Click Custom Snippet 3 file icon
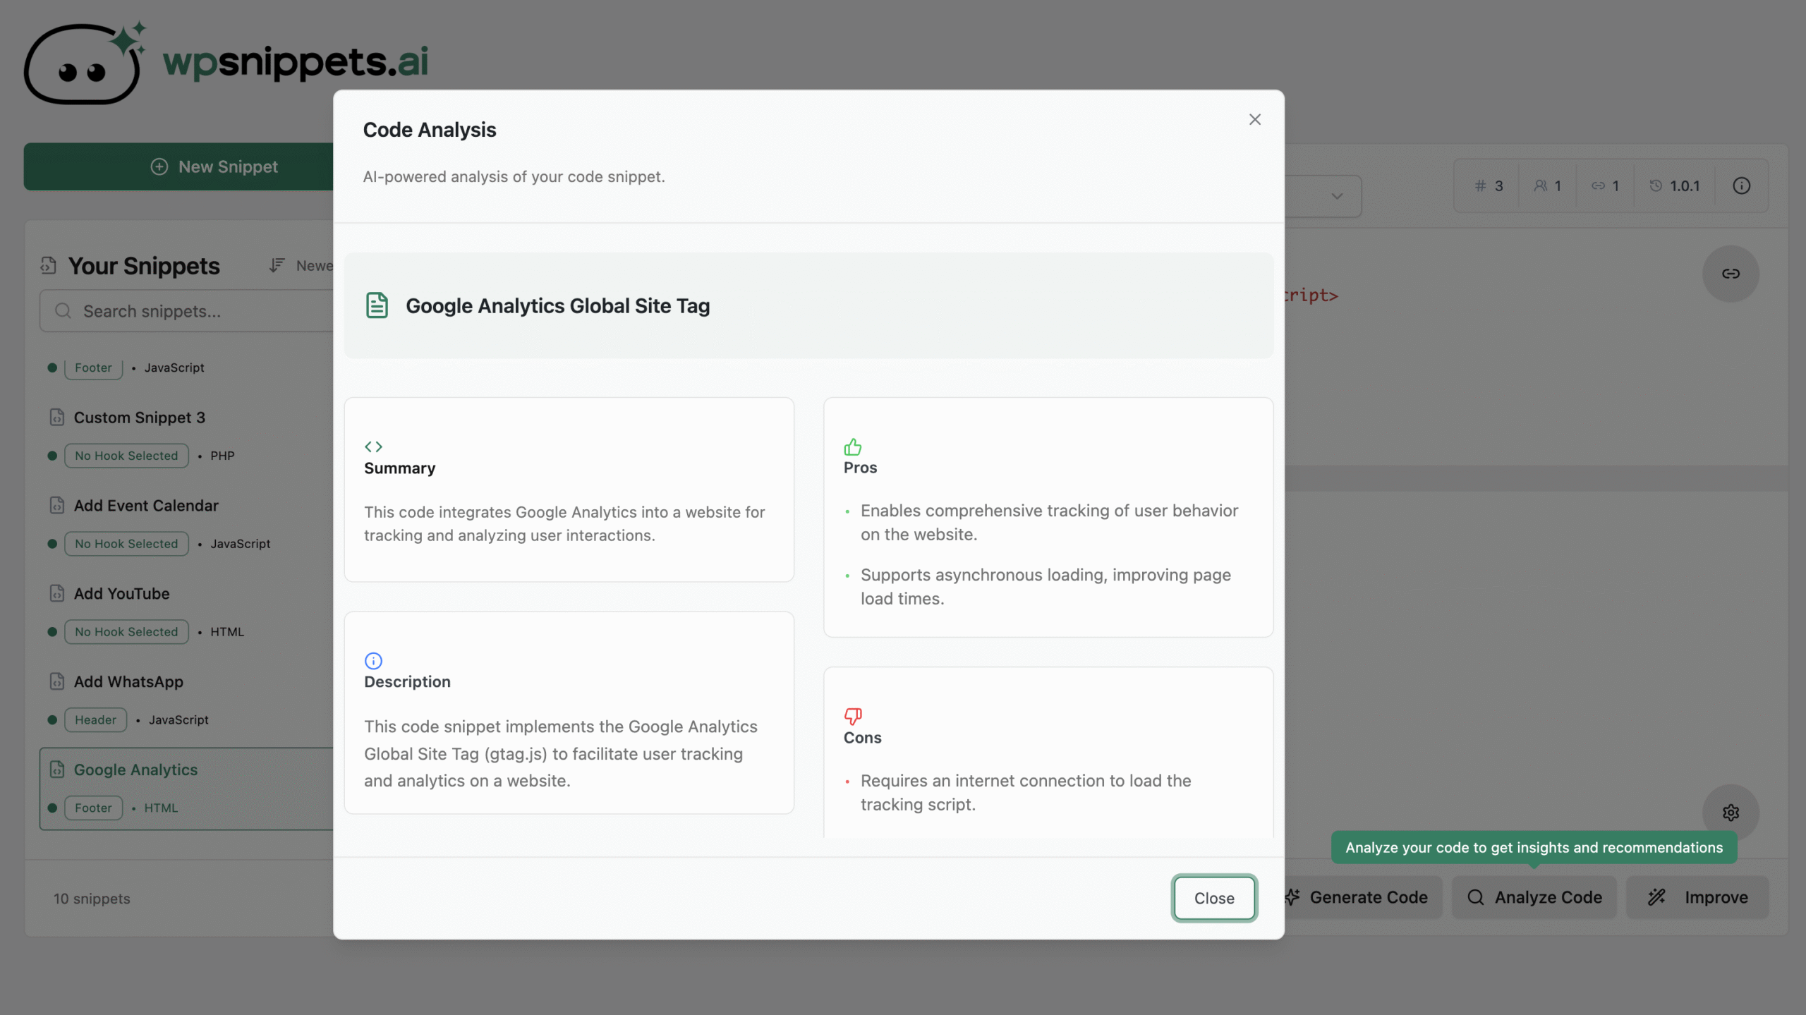 point(57,418)
